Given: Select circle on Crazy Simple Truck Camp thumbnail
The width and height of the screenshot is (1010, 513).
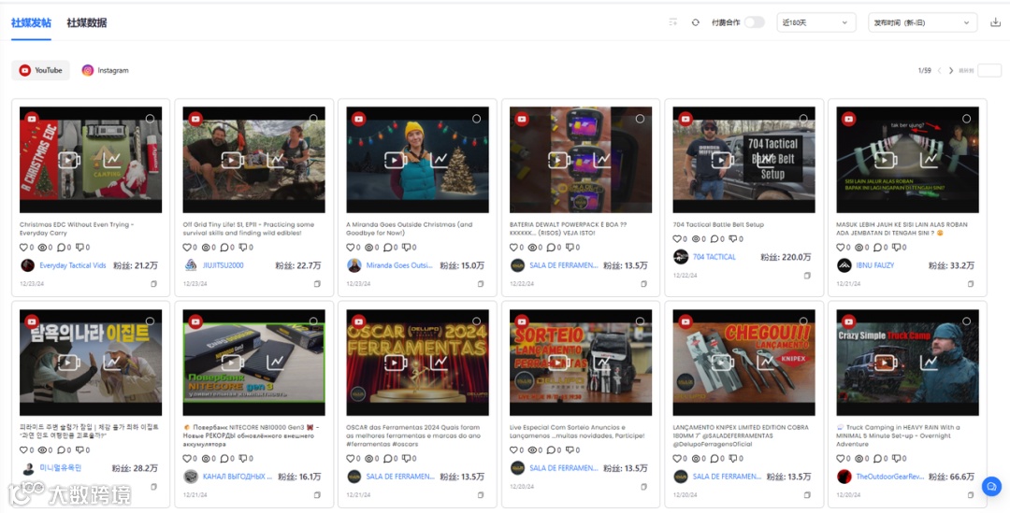Looking at the screenshot, I should point(967,321).
